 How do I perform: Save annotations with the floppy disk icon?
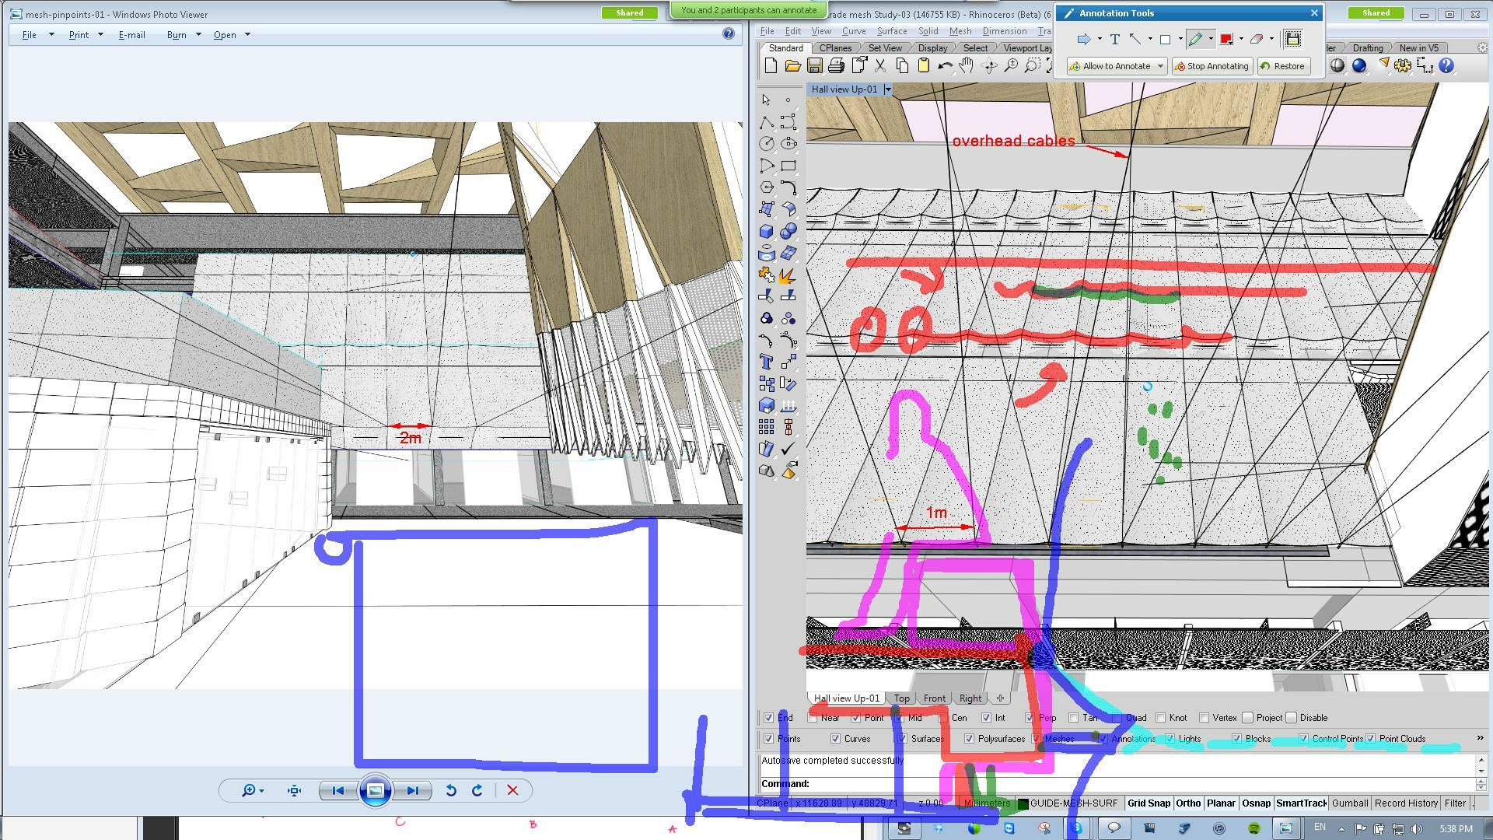pyautogui.click(x=1292, y=39)
